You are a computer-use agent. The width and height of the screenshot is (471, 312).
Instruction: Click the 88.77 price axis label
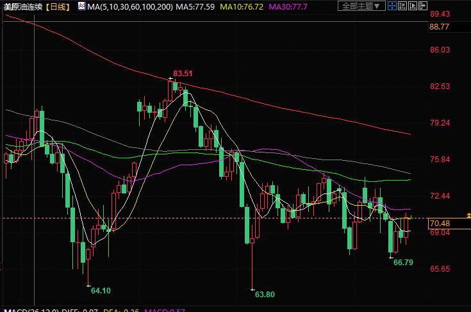coord(440,26)
